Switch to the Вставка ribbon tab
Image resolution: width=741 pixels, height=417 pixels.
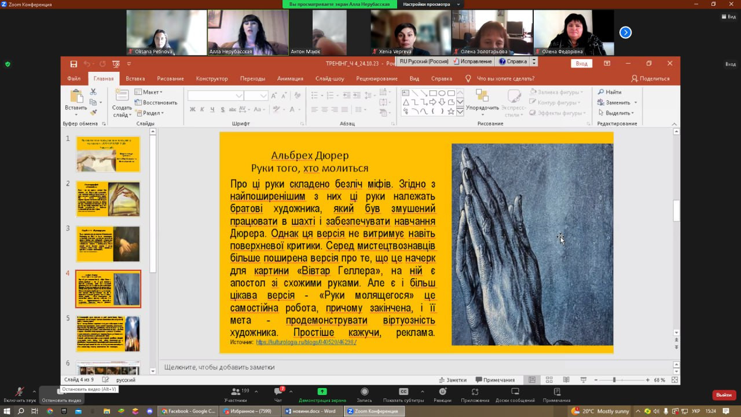[135, 78]
